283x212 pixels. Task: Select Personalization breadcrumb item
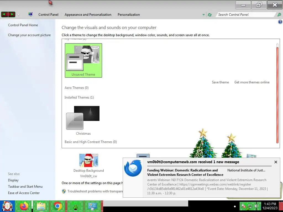point(129,15)
